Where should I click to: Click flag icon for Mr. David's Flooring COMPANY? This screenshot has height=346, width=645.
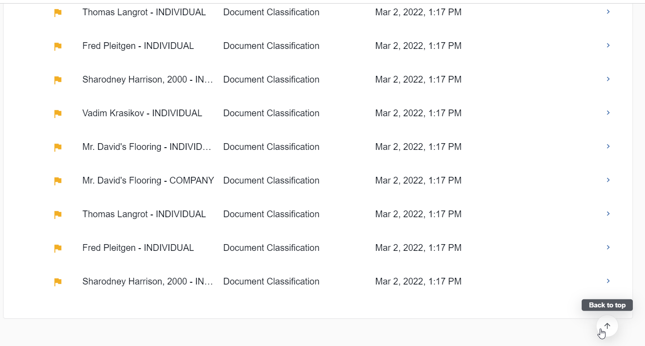[58, 181]
